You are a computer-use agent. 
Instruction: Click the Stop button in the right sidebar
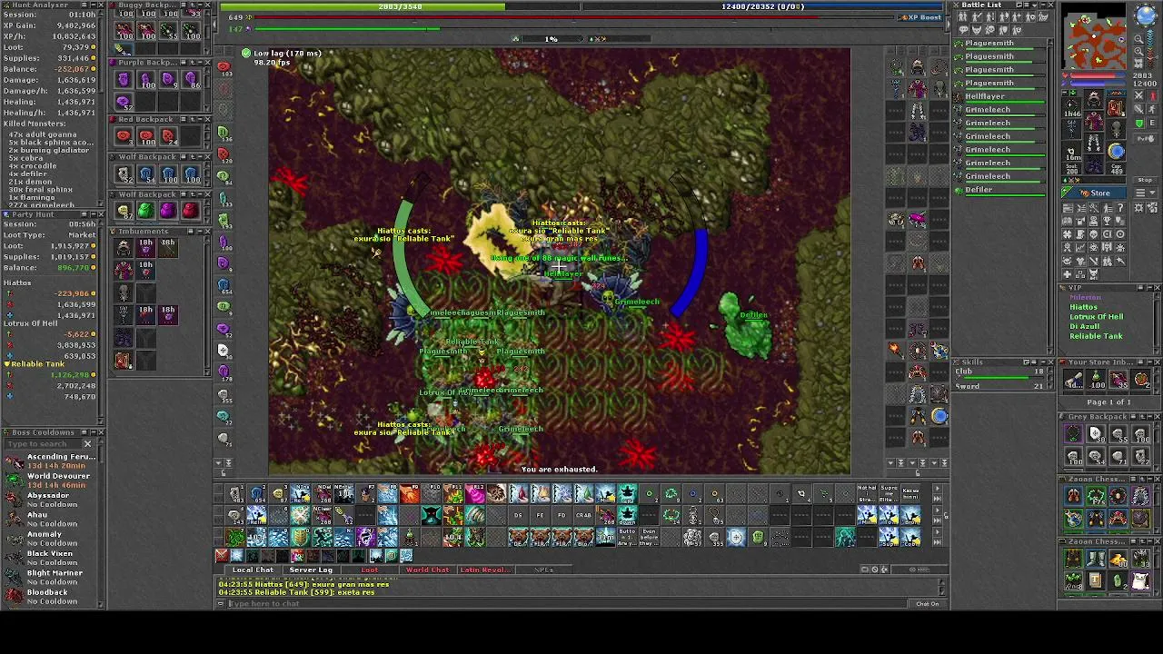(1146, 180)
